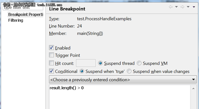199x109 pixels.
Task: Select the Suspend thread radio button
Action: 100,63
